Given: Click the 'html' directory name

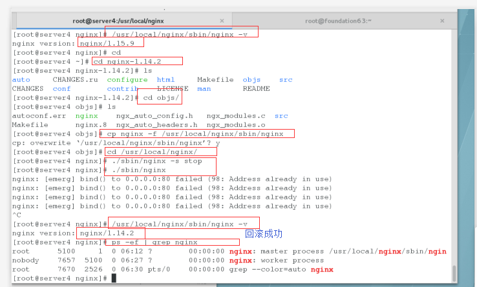Looking at the screenshot, I should click(x=165, y=79).
